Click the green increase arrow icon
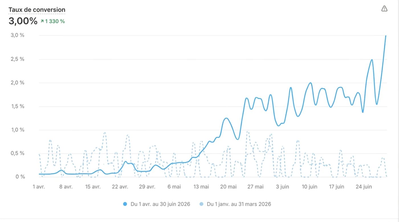The image size is (399, 222). pyautogui.click(x=42, y=21)
